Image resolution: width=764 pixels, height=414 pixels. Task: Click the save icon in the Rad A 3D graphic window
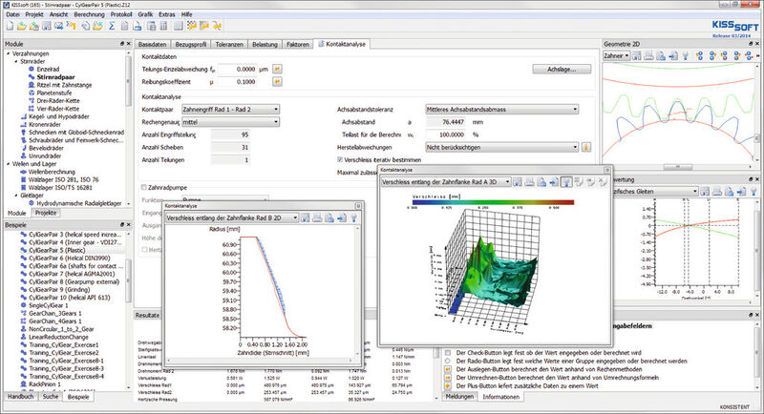[516, 180]
